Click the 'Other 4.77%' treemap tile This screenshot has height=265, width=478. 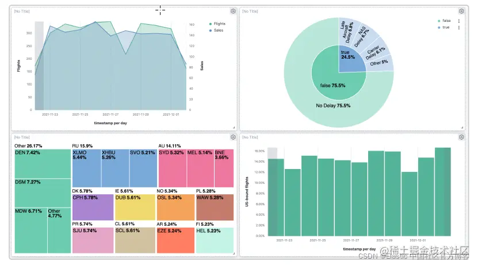point(59,231)
